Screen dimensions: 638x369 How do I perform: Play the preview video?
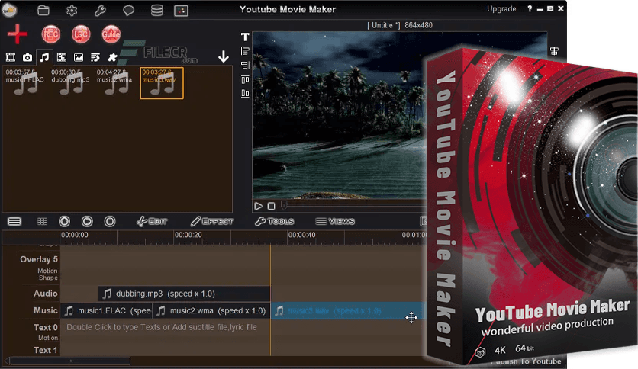pyautogui.click(x=259, y=206)
